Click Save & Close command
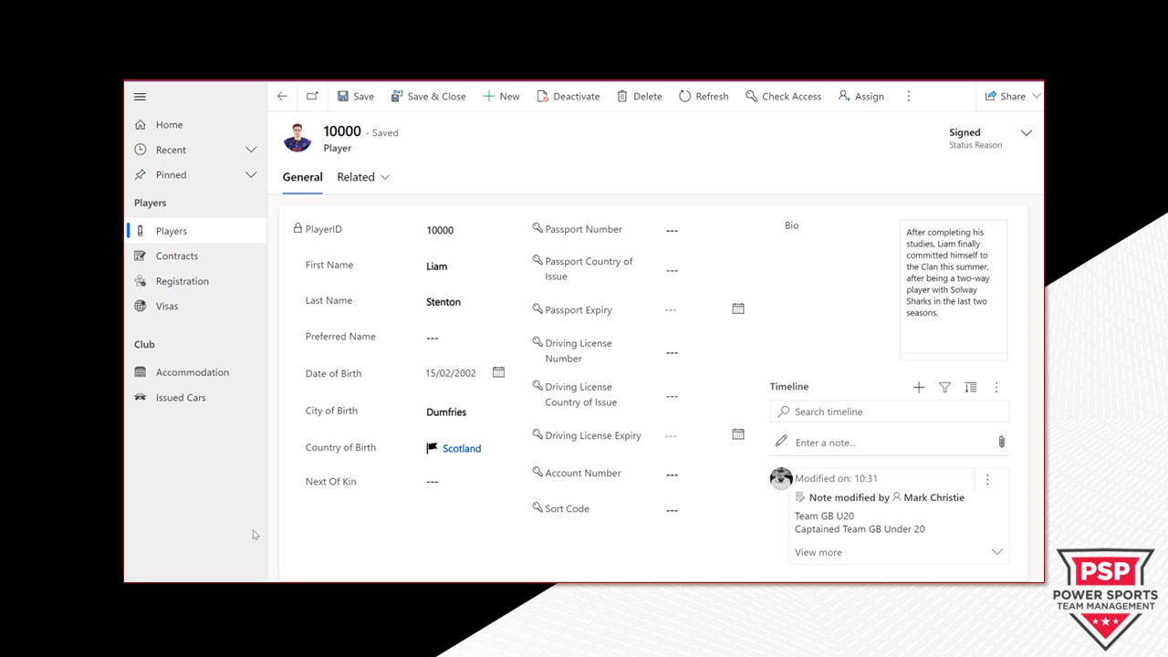The image size is (1168, 657). point(428,96)
